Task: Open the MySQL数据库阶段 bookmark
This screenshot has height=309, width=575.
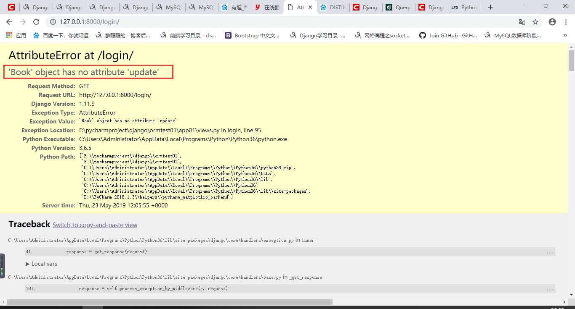Action: click(513, 36)
